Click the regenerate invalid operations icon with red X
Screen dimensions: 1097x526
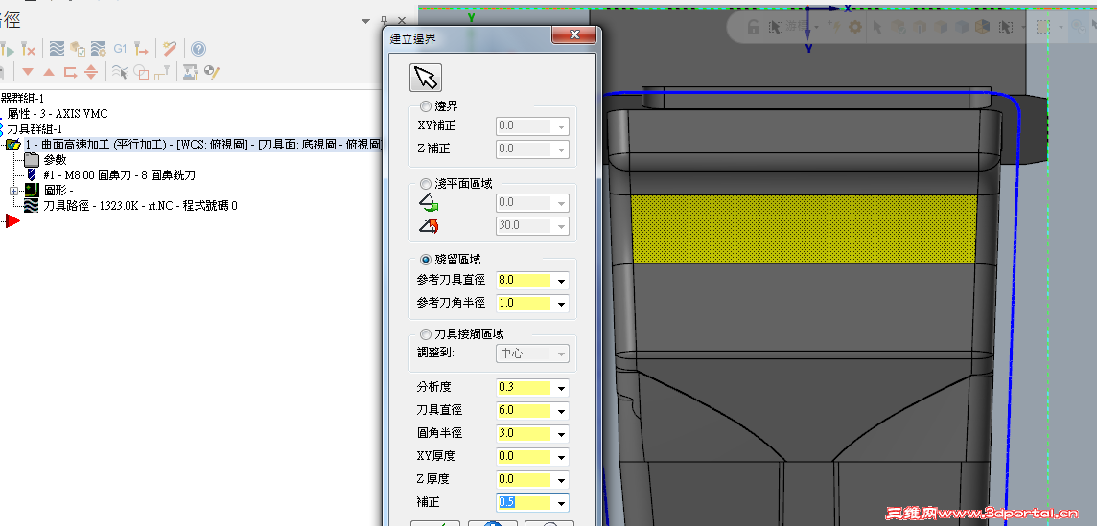click(x=28, y=48)
